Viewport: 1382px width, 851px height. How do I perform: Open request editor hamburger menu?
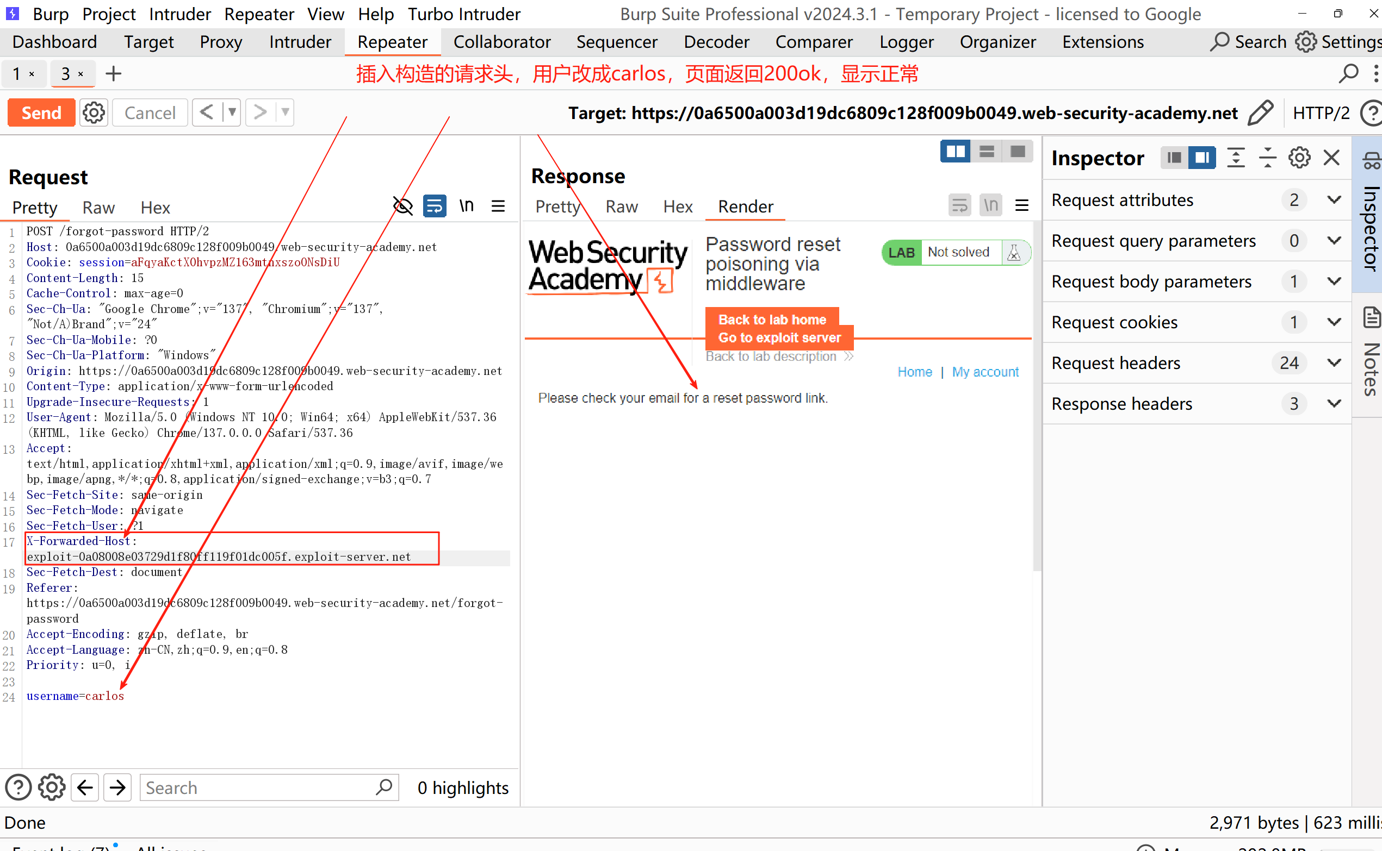[x=498, y=206]
